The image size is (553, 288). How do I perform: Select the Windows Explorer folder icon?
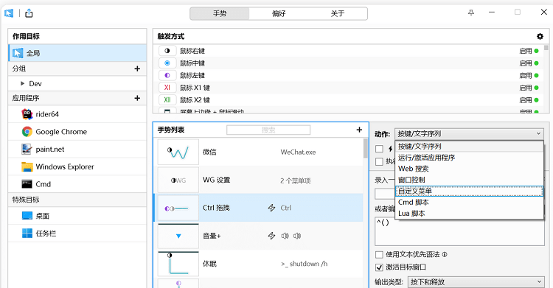click(27, 166)
